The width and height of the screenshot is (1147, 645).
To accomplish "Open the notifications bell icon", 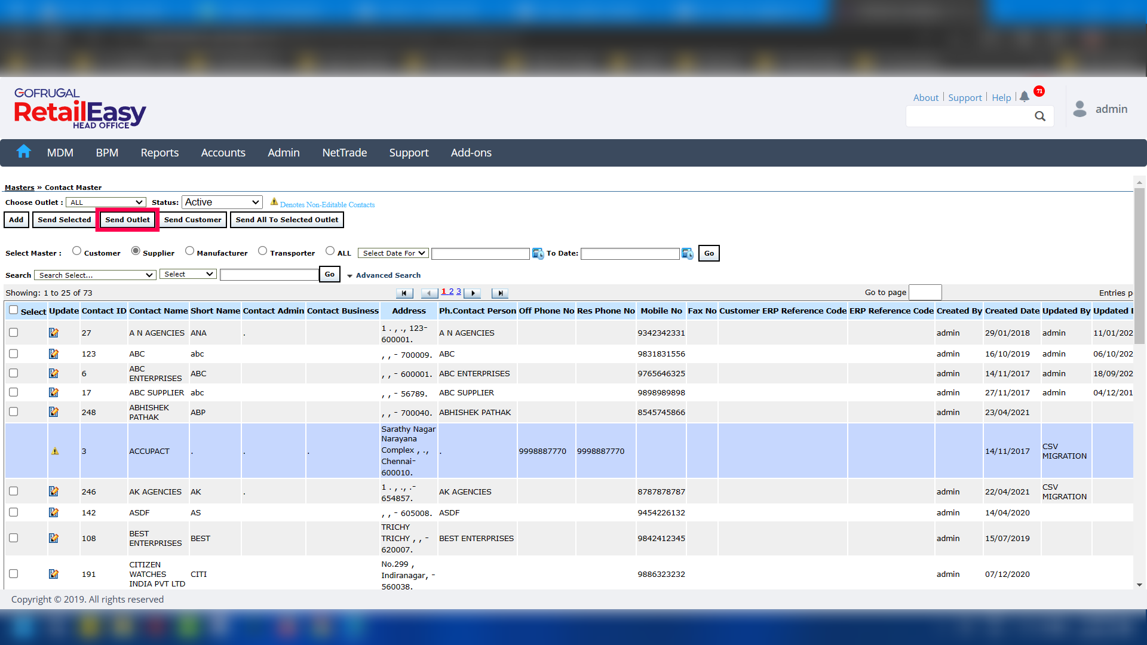I will click(x=1025, y=96).
